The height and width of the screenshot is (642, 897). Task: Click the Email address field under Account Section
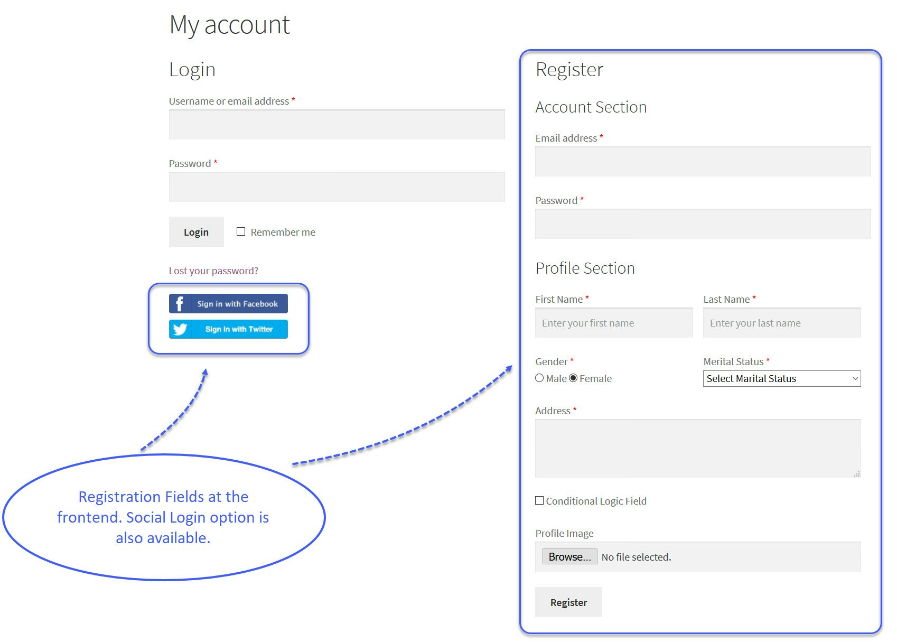tap(702, 161)
